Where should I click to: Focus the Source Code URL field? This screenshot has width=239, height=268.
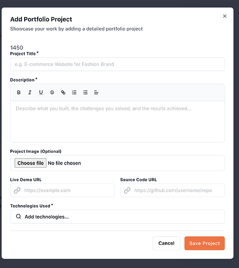tap(172, 190)
